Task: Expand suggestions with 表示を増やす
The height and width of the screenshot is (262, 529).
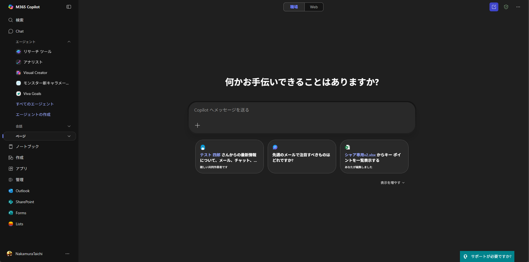Action: click(393, 183)
